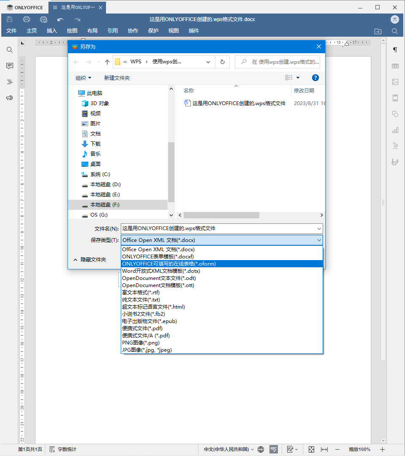Open Text Art settings icon

395,146
